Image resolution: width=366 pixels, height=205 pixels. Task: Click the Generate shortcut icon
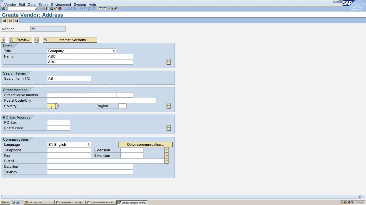(105, 9)
